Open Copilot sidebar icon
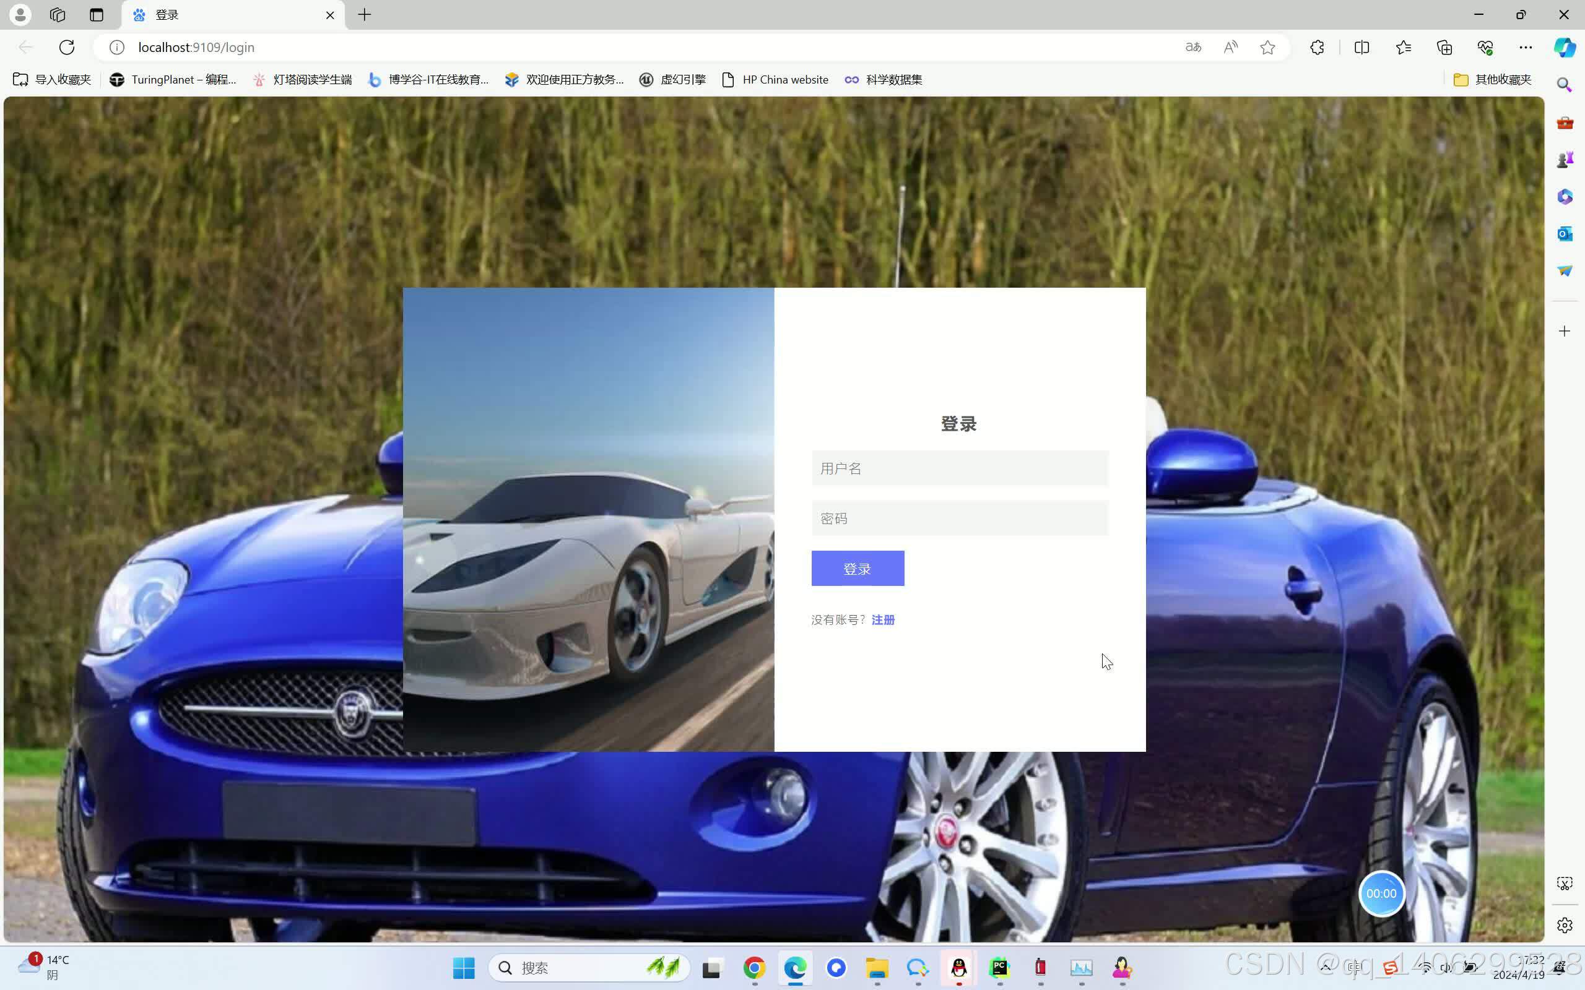Screen dimensions: 1585x990 [1565, 47]
